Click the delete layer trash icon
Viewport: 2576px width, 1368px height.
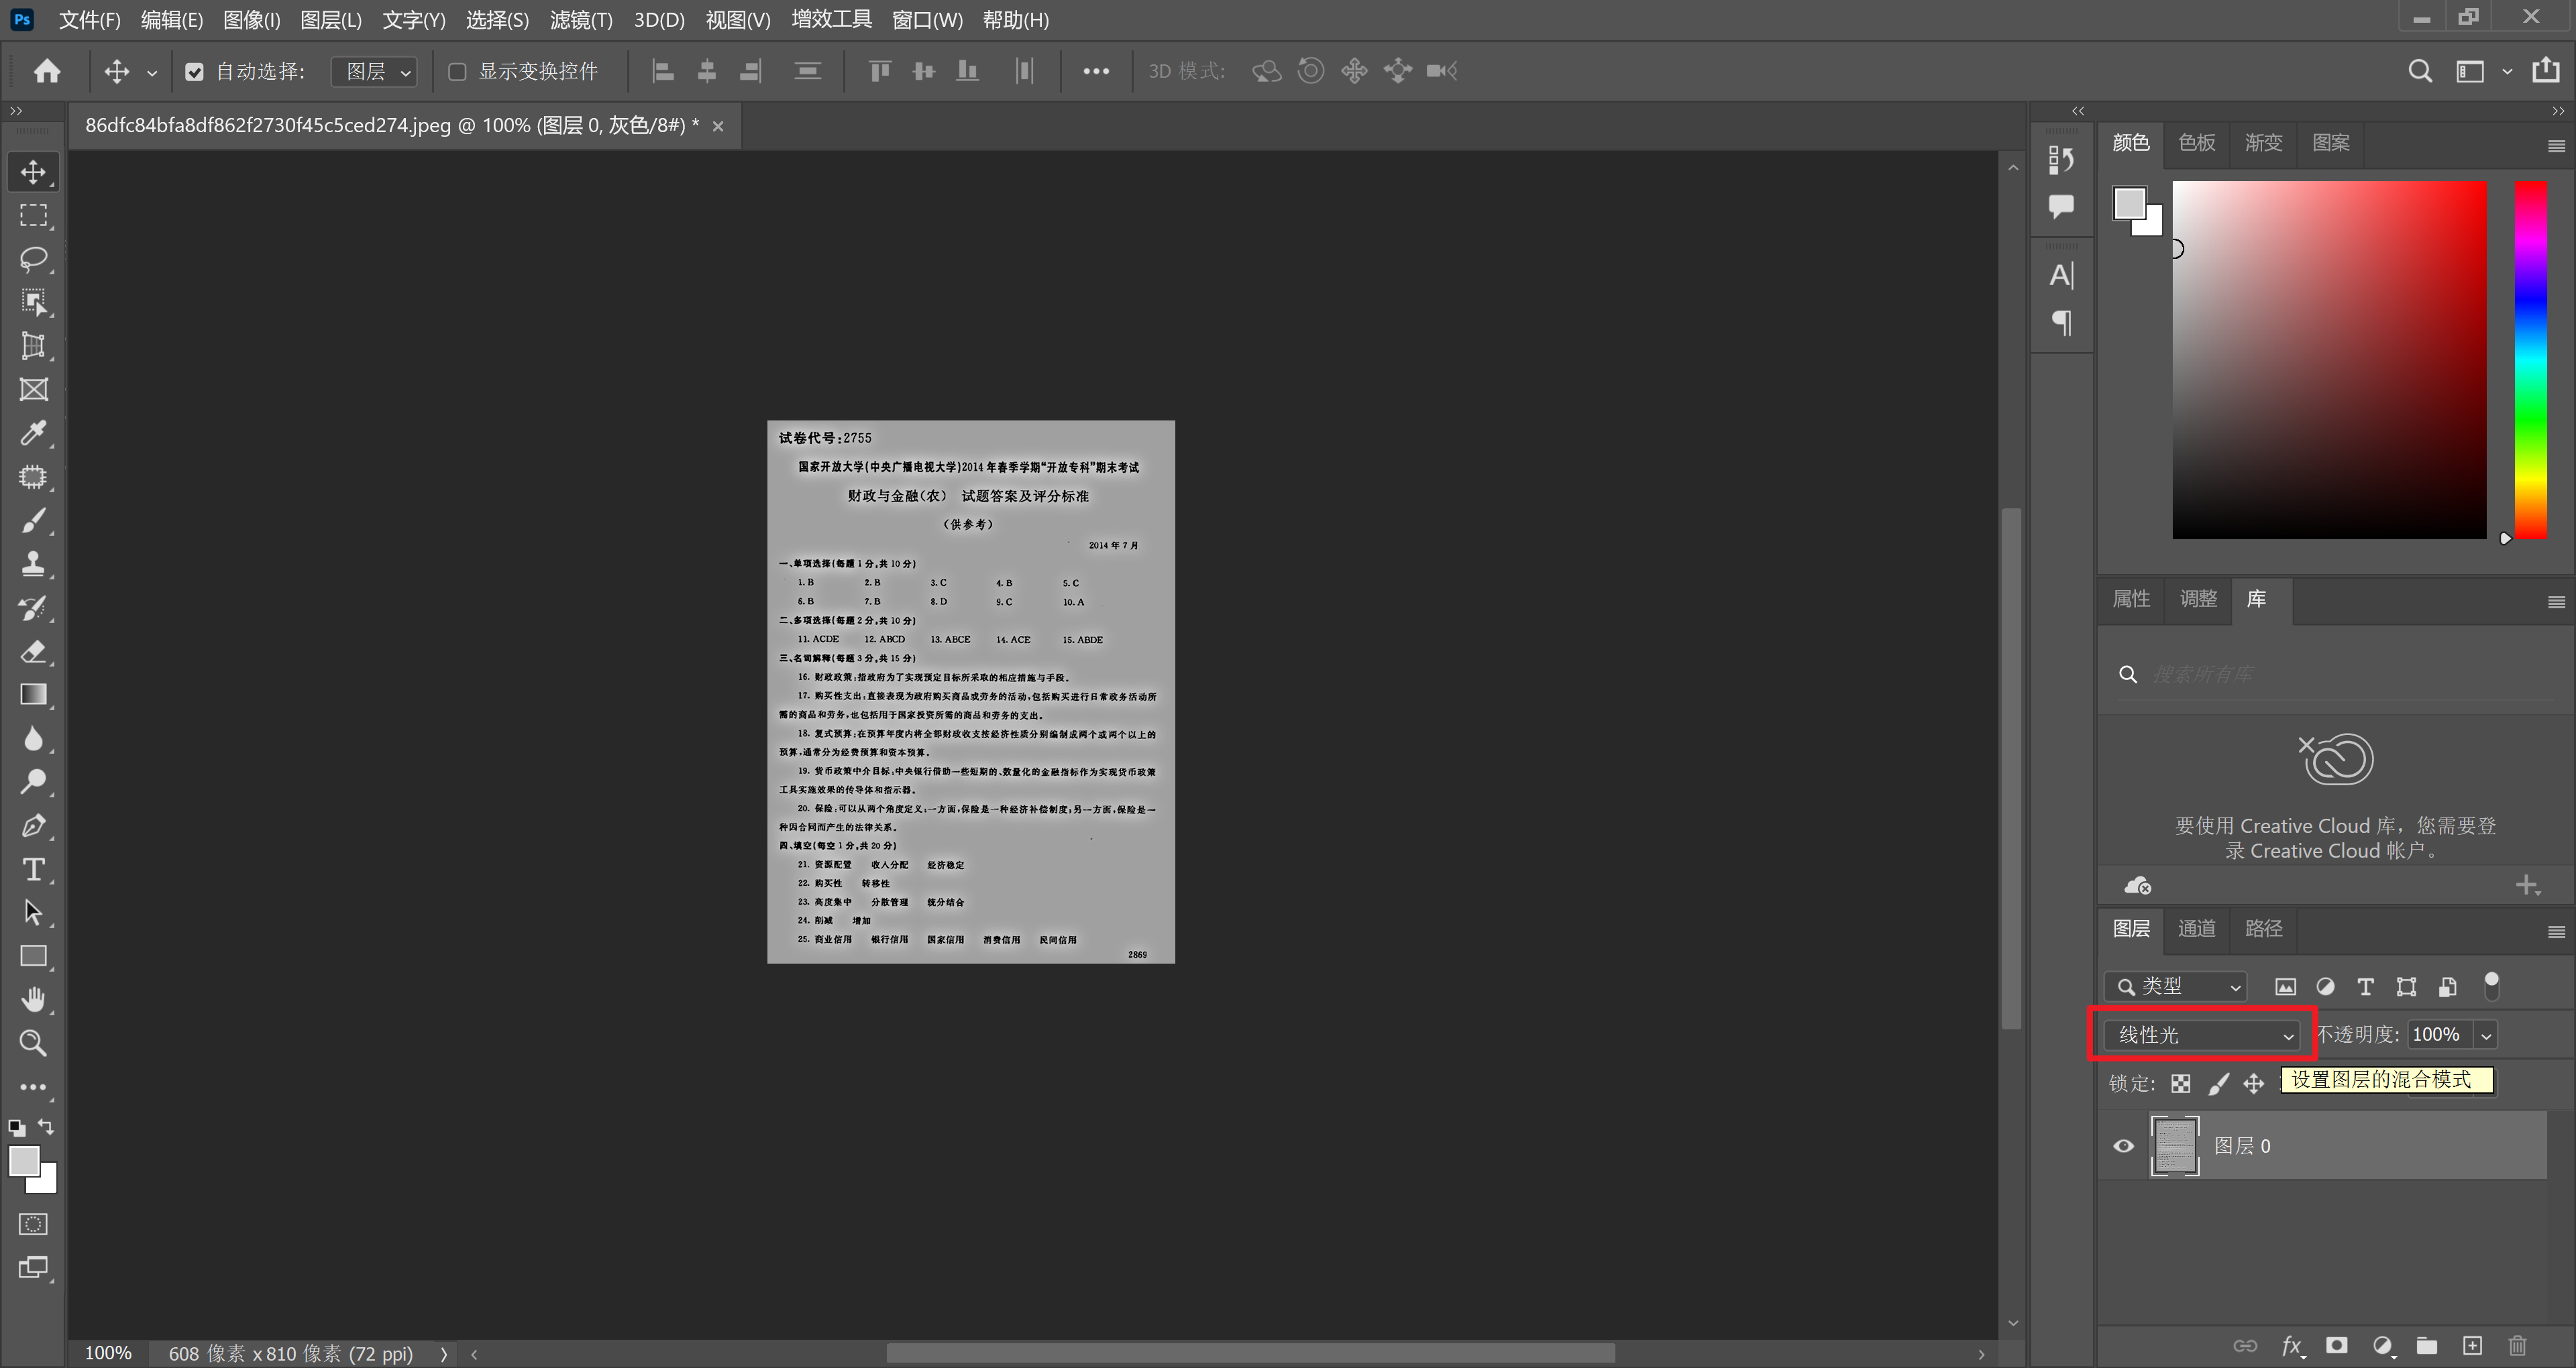(2517, 1345)
